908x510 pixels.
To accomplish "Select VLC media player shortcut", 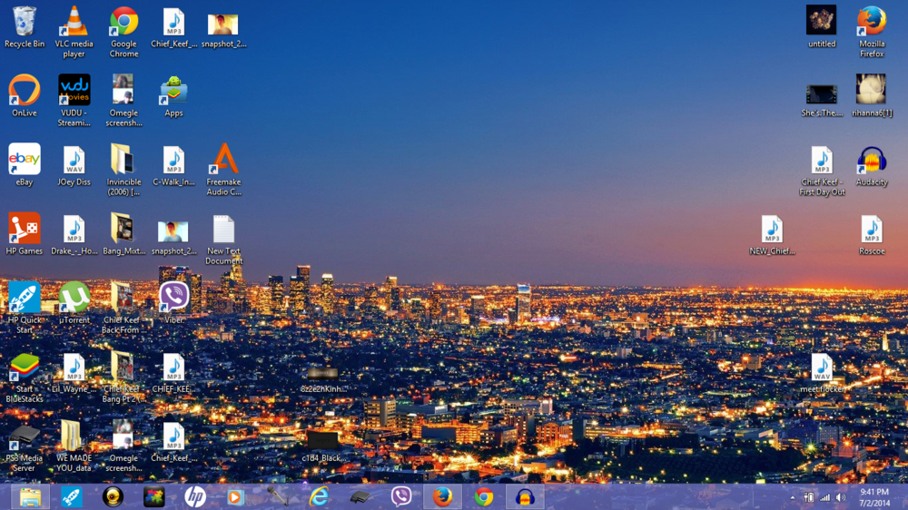I will tap(74, 31).
